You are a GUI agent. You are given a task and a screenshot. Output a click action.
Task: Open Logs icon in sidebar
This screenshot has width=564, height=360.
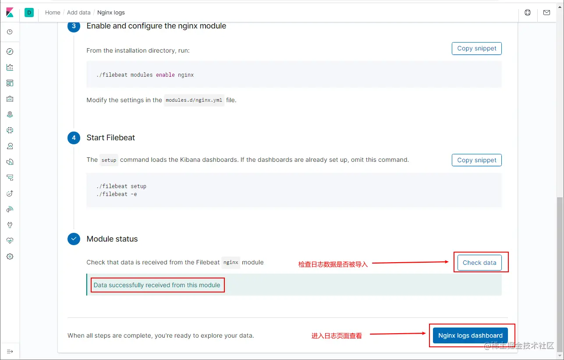[x=10, y=162]
